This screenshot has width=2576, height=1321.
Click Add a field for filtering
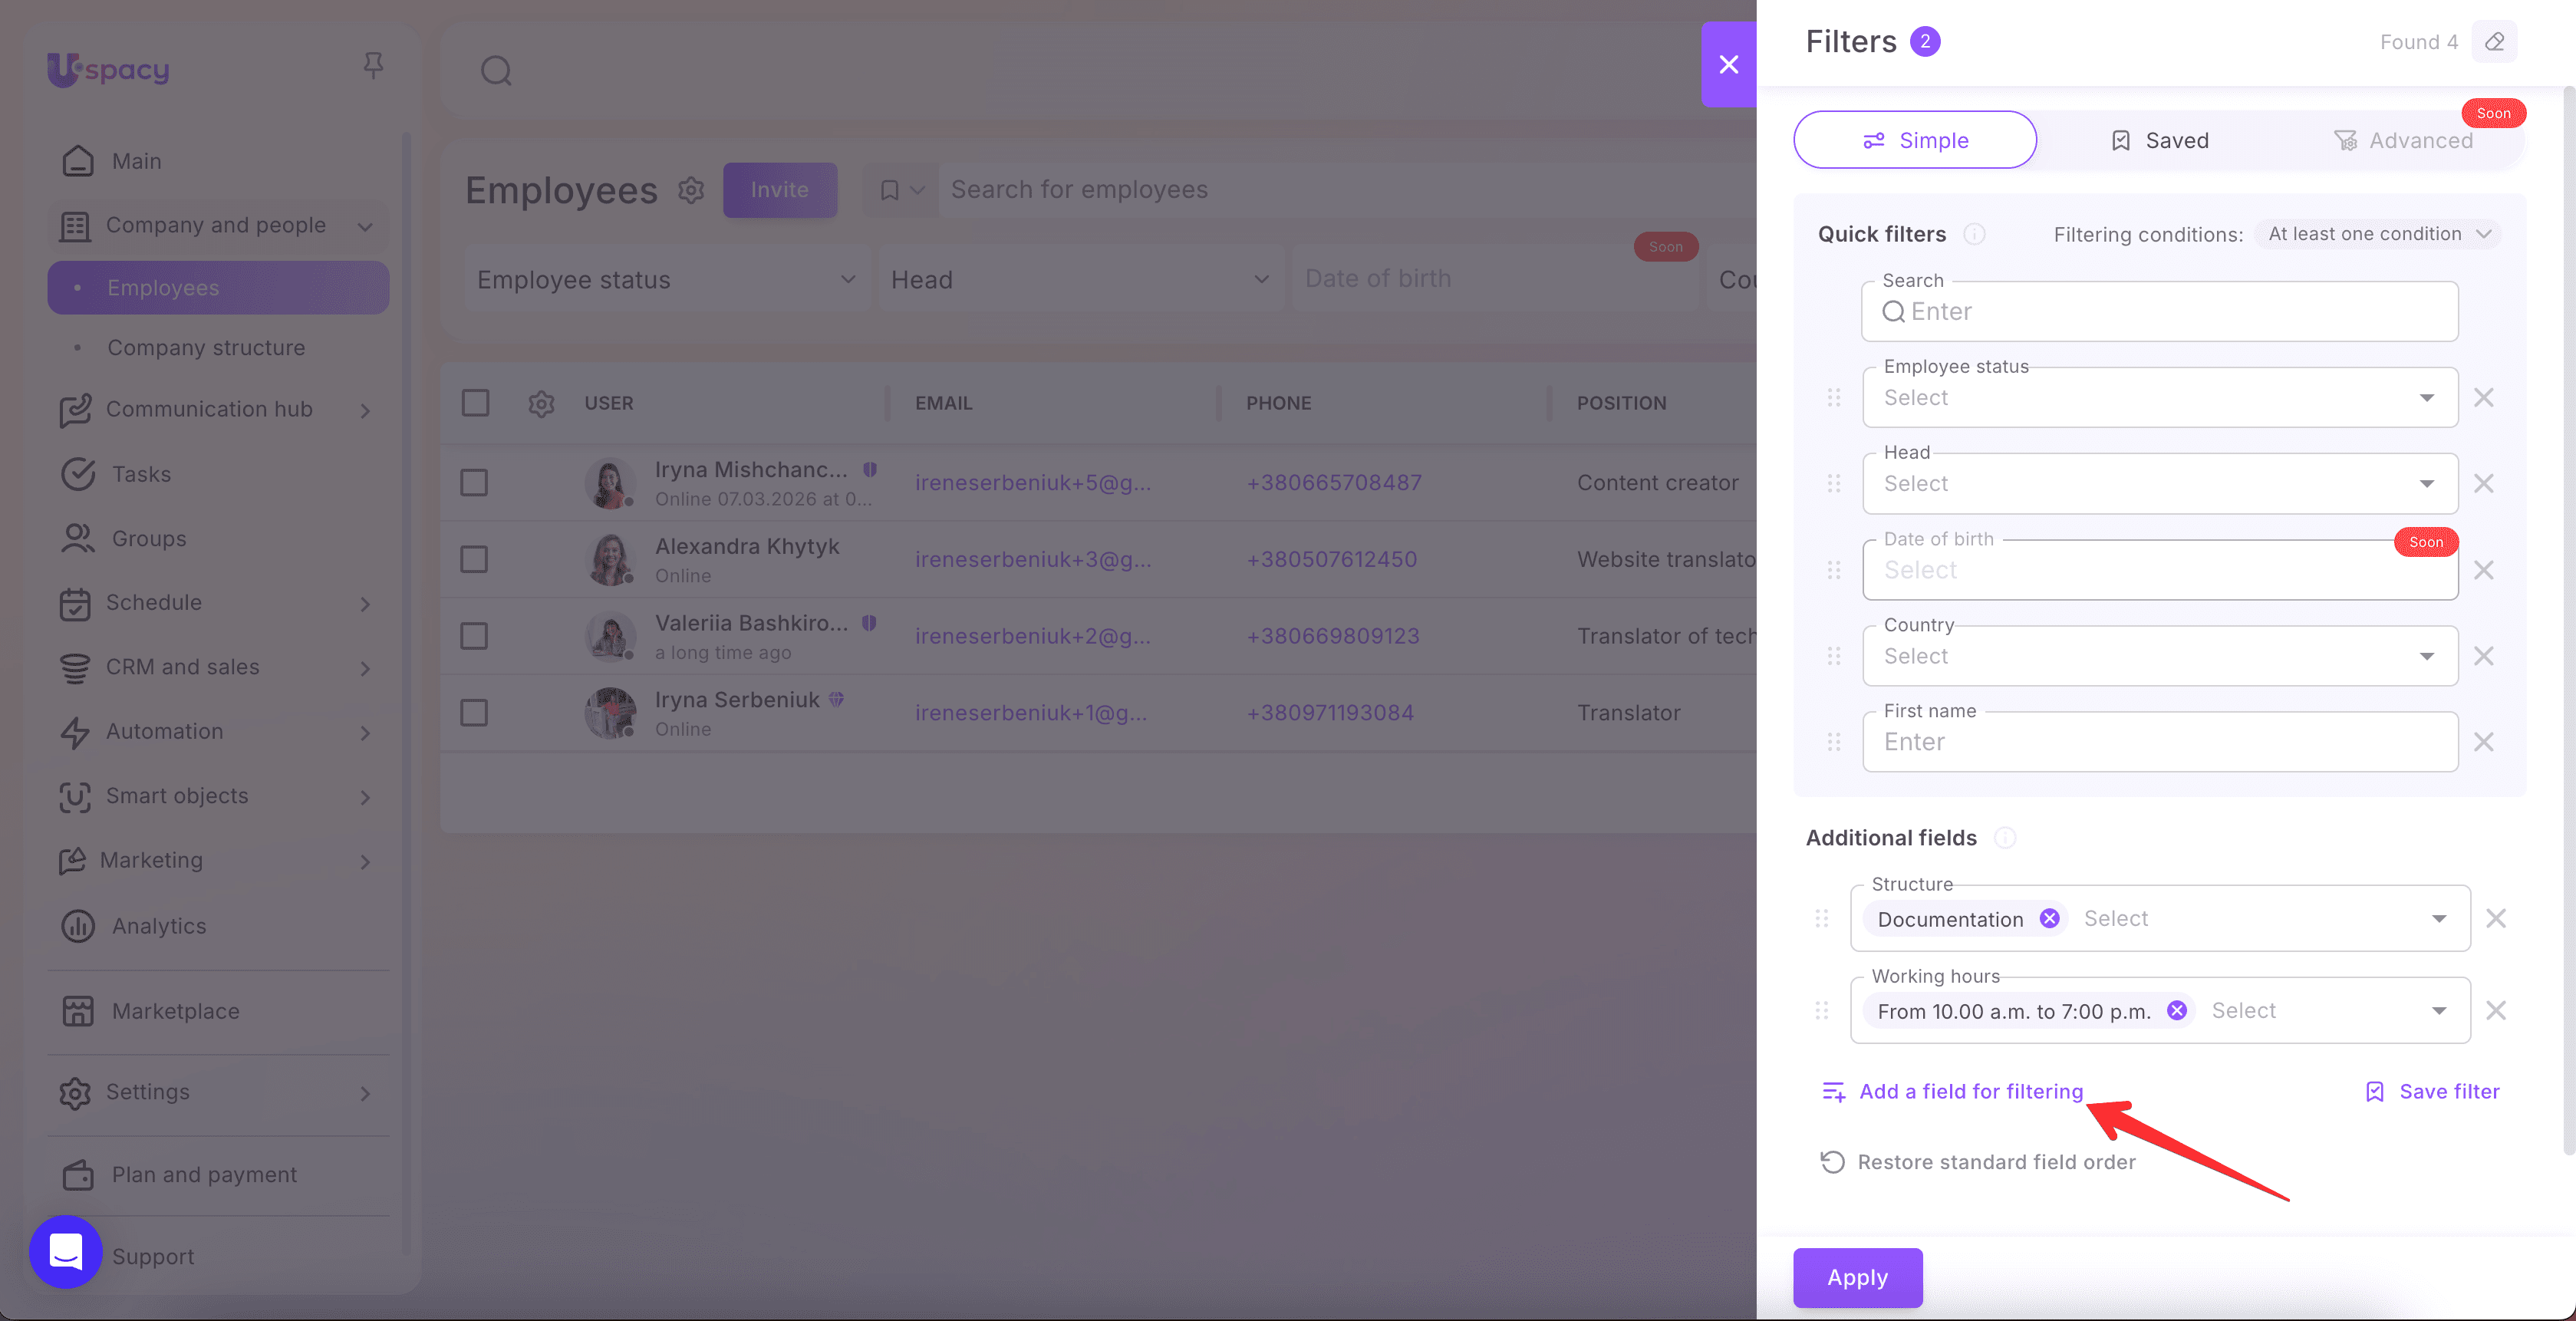[x=1953, y=1092]
